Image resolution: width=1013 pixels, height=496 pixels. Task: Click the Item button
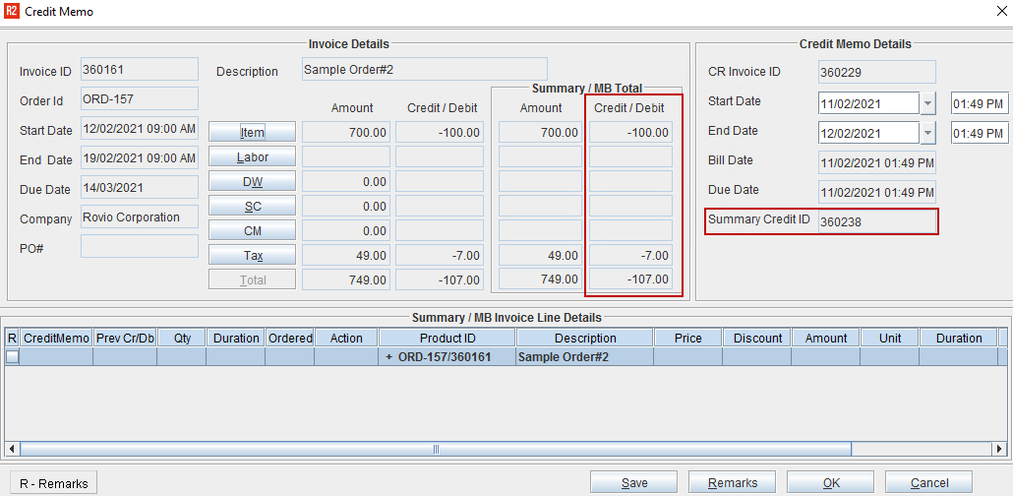252,133
